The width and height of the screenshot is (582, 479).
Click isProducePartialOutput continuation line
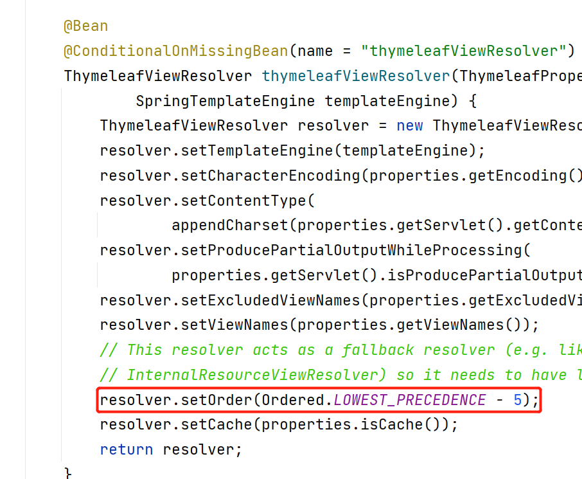376,276
